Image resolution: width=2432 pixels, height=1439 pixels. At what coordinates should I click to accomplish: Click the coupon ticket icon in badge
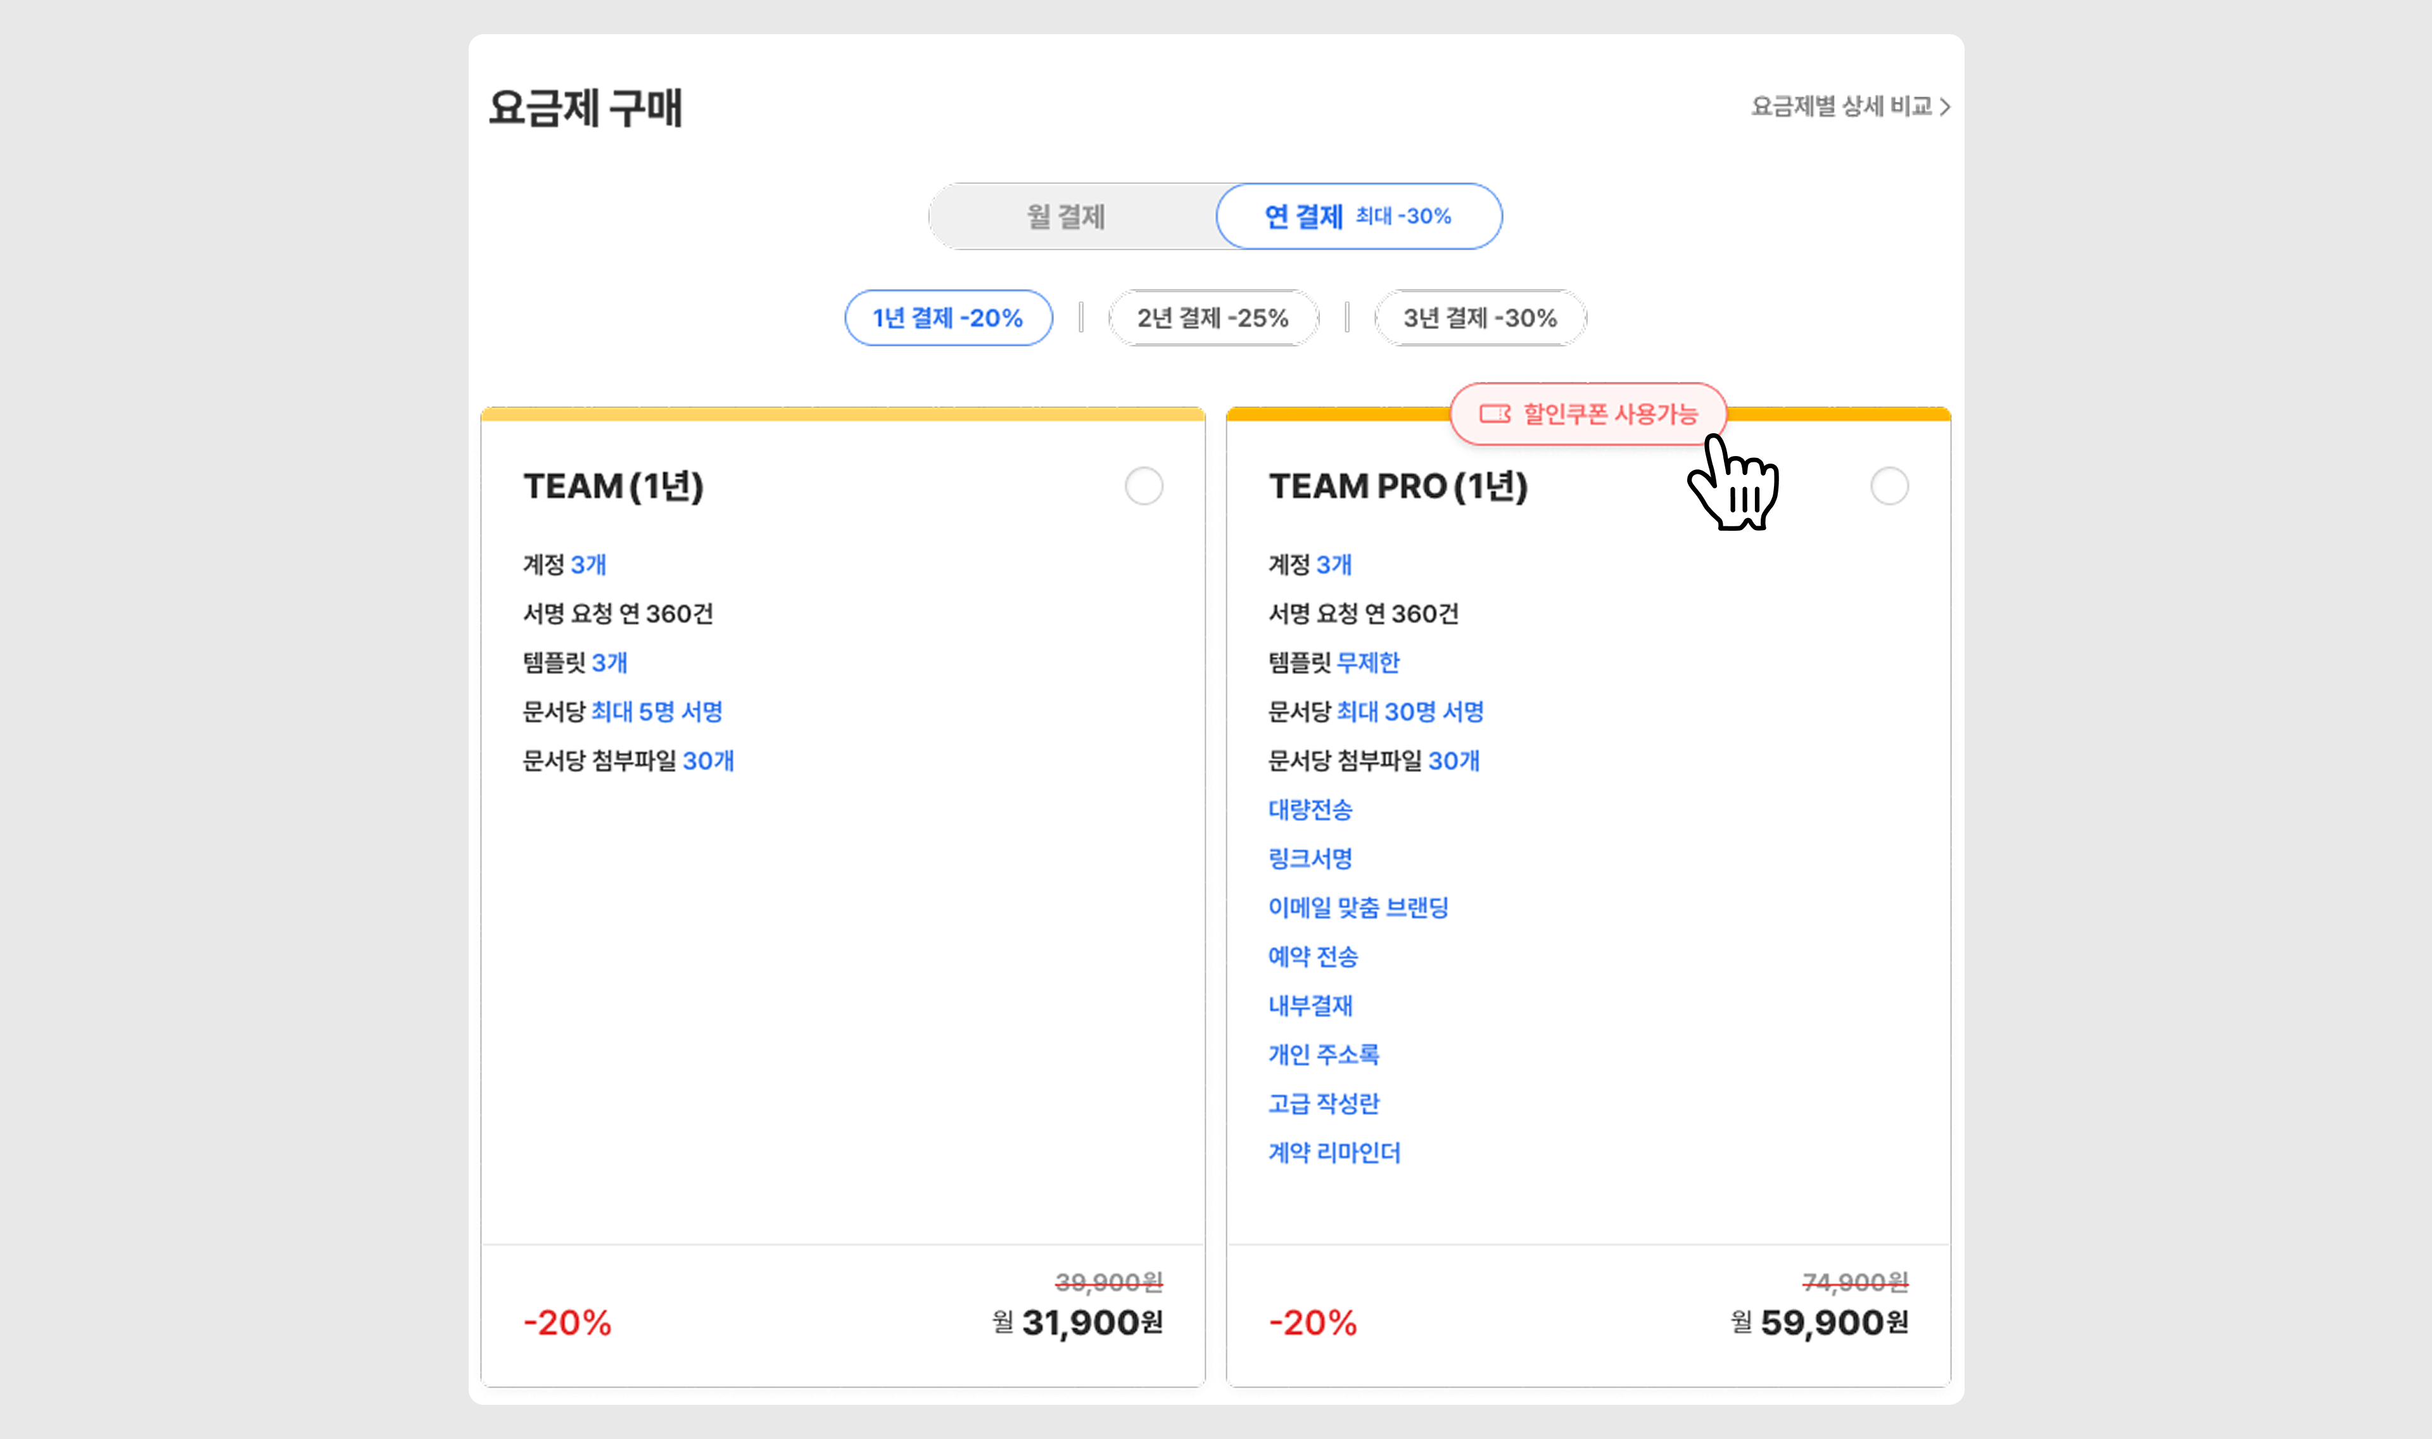[x=1493, y=414]
